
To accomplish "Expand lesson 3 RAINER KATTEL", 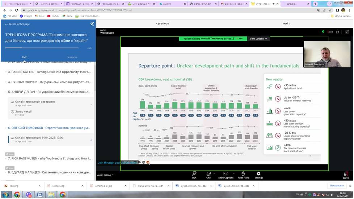I will [49, 72].
